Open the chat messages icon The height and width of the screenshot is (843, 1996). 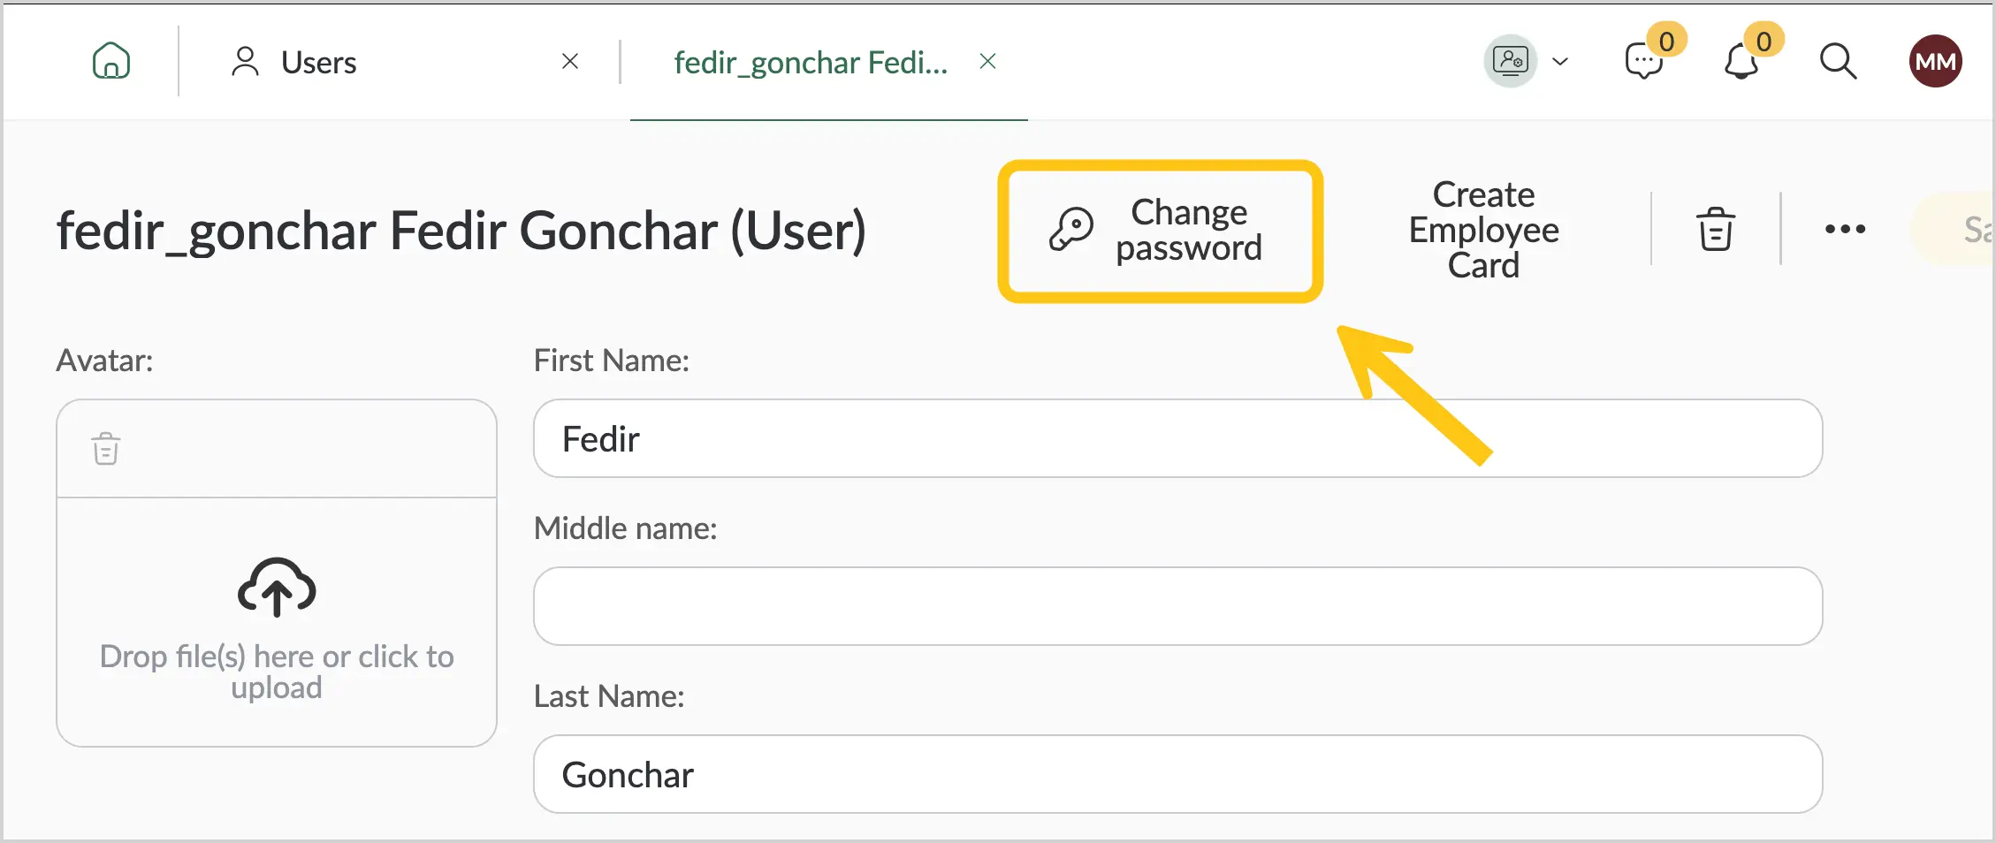click(x=1644, y=61)
